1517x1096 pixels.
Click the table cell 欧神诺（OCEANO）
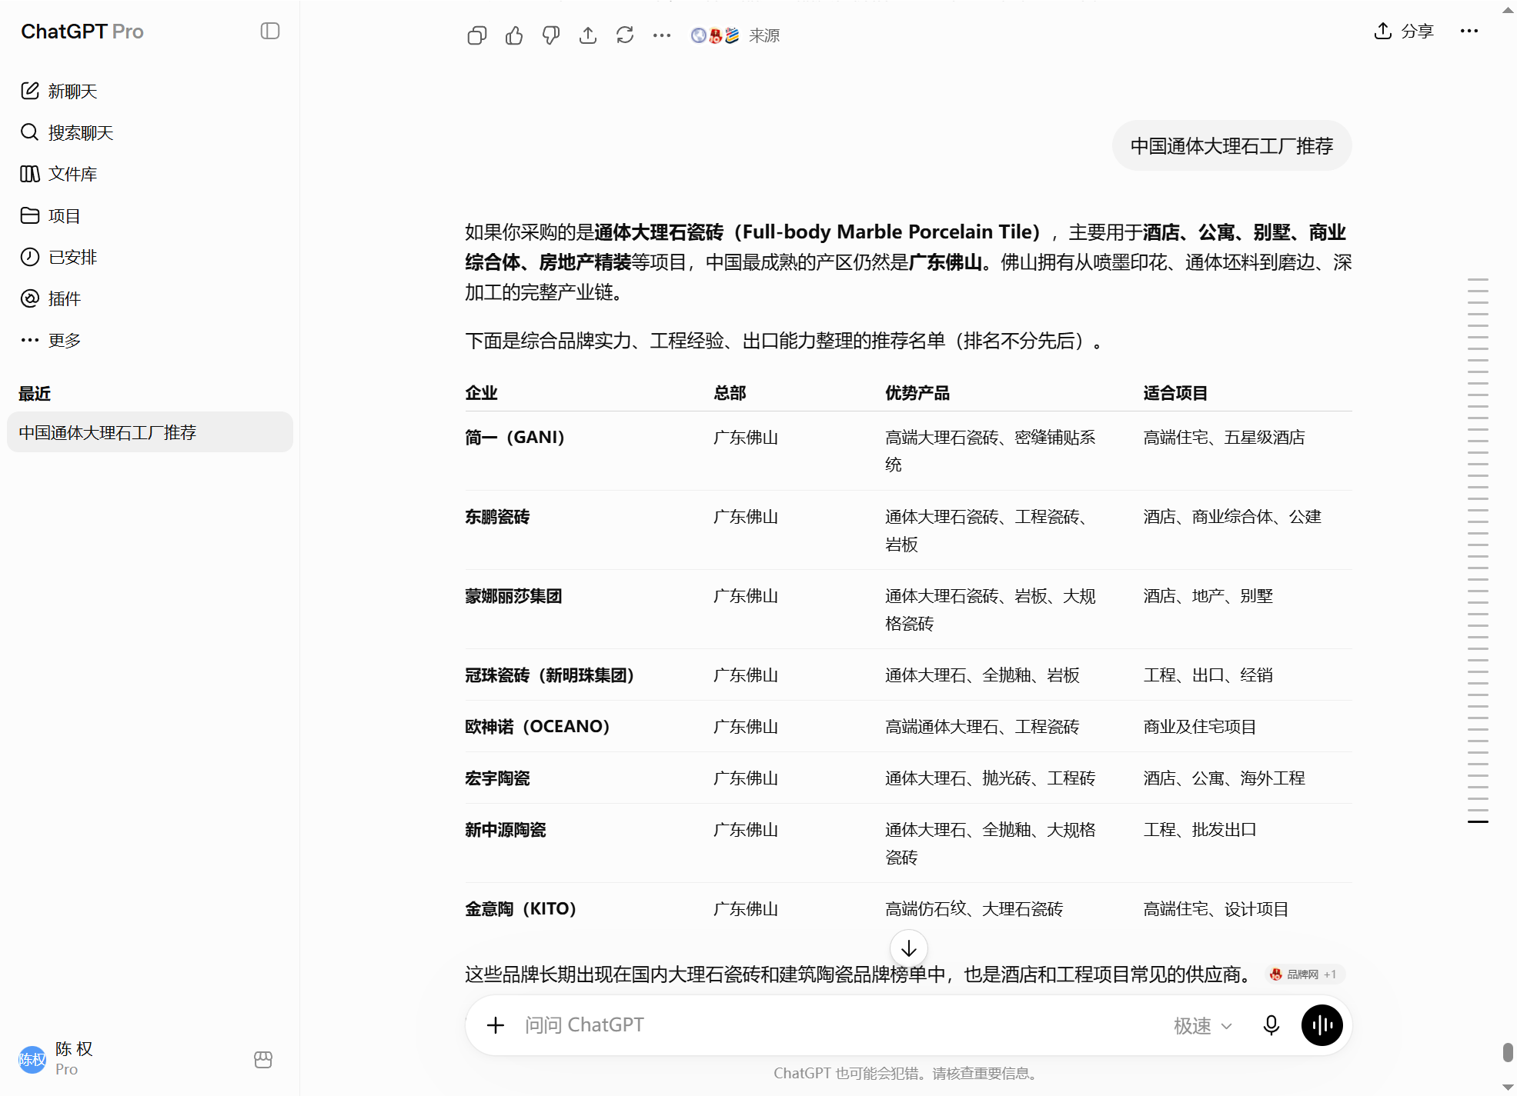click(538, 726)
